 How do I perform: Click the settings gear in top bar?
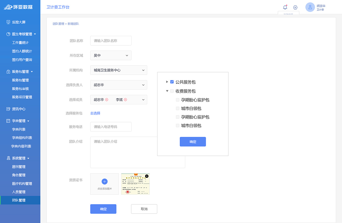pos(295,7)
